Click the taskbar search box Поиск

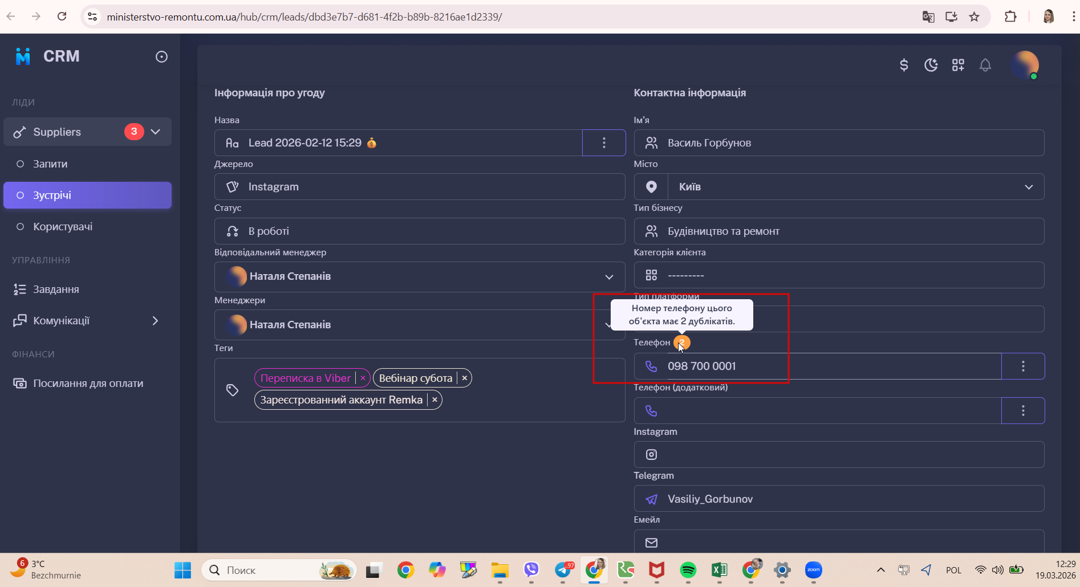tap(279, 570)
